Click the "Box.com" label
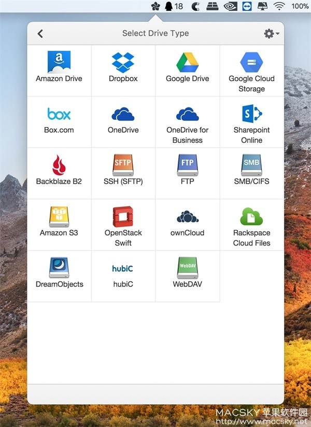Screen dimensions: 311x427 coord(59,130)
